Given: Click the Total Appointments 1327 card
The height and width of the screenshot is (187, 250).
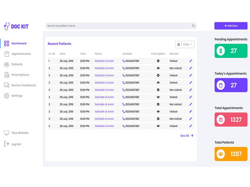Looking at the screenshot, I should coord(231,119).
